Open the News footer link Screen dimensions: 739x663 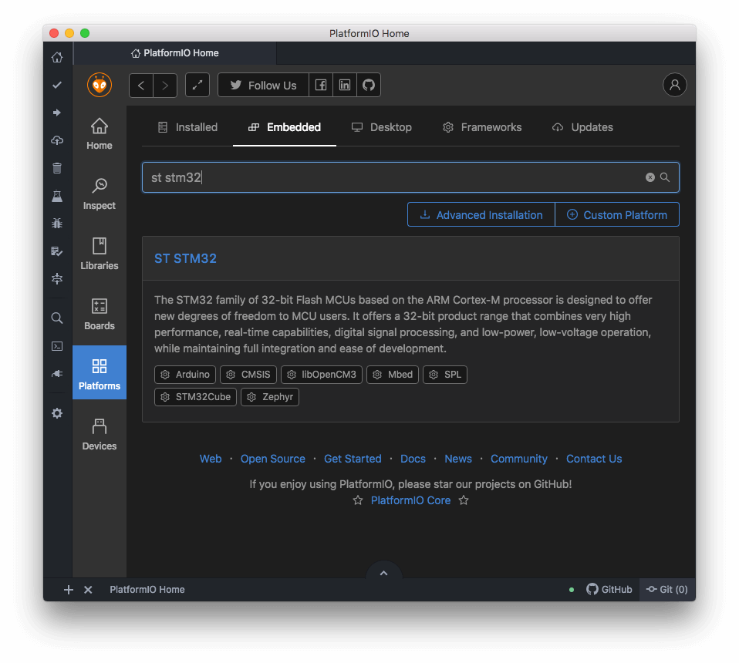458,459
